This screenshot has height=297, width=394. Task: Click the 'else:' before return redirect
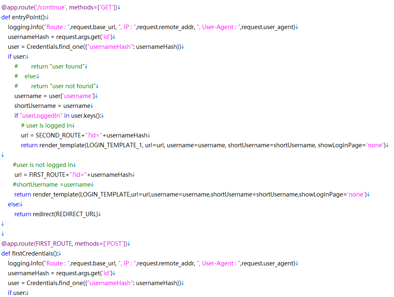(13, 204)
